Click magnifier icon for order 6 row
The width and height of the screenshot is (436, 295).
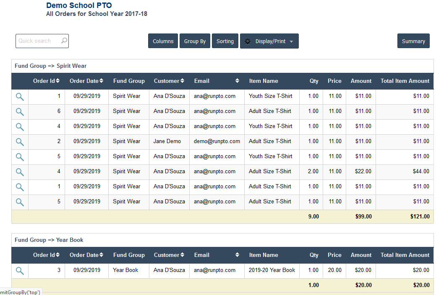coord(20,111)
